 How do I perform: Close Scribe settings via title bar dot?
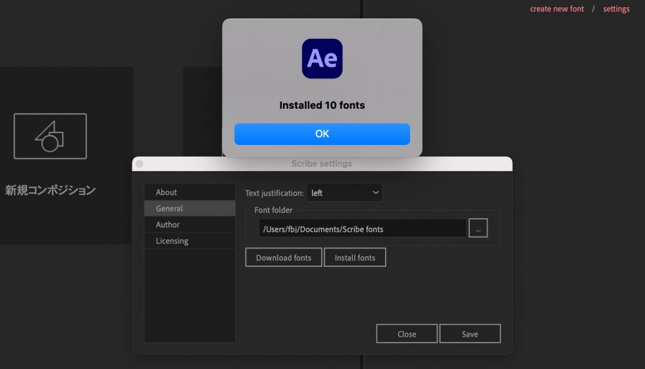coord(139,163)
